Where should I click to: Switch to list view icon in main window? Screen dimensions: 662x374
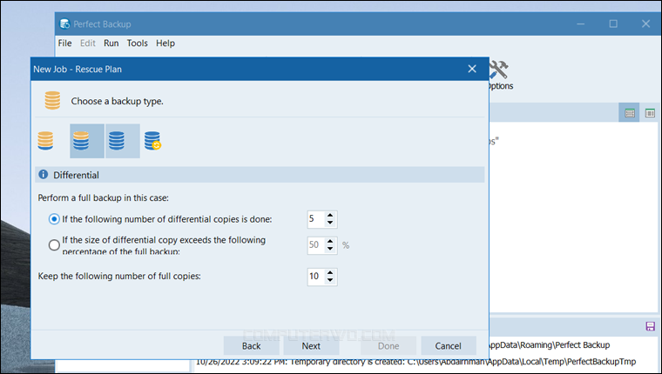[x=630, y=113]
